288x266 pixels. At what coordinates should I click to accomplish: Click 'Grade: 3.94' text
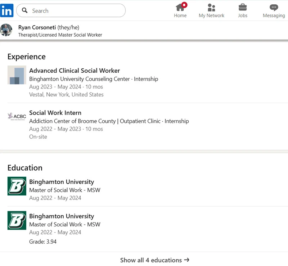[43, 242]
